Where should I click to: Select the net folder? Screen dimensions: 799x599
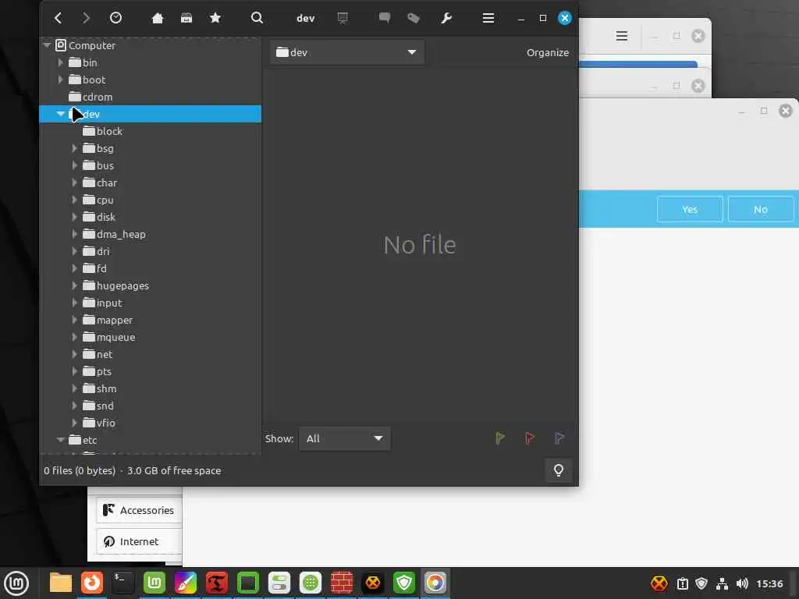click(x=98, y=355)
